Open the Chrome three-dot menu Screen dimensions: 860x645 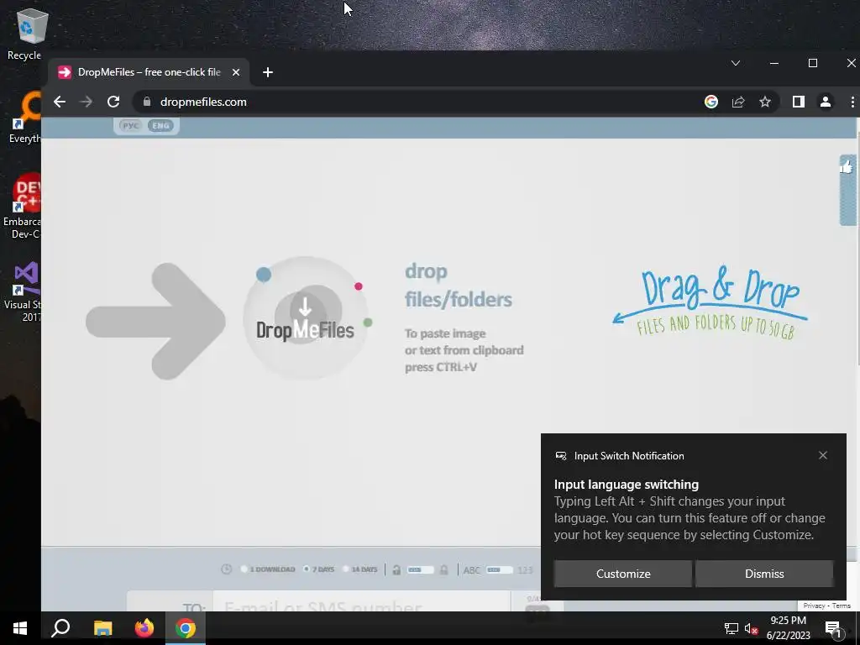(x=852, y=102)
